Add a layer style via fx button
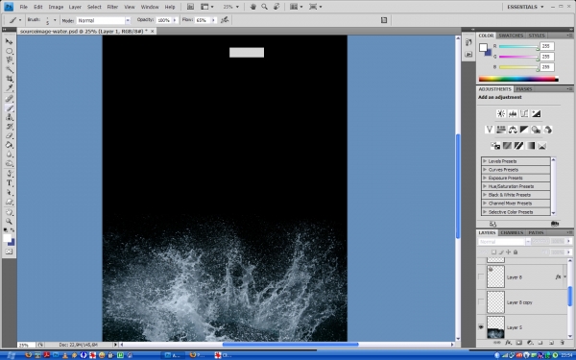The image size is (576, 360). [x=508, y=343]
